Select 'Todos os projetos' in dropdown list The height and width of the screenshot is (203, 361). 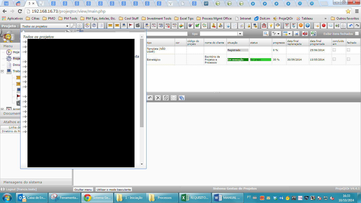tap(38, 37)
